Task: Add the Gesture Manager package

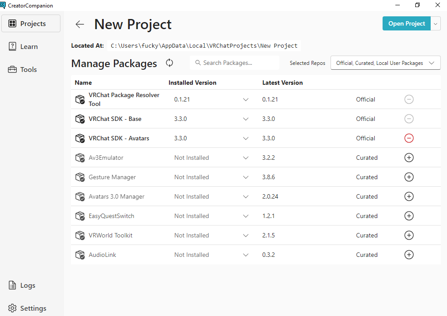Action: coord(409,177)
